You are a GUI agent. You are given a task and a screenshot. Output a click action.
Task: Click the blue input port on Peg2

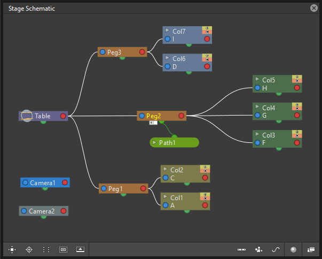[142, 116]
